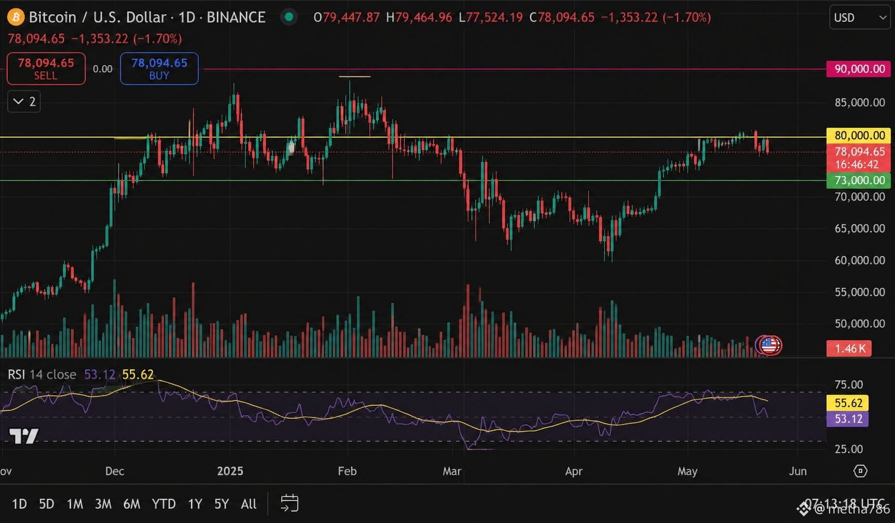
Task: Select the 5Y time range
Action: pos(222,504)
